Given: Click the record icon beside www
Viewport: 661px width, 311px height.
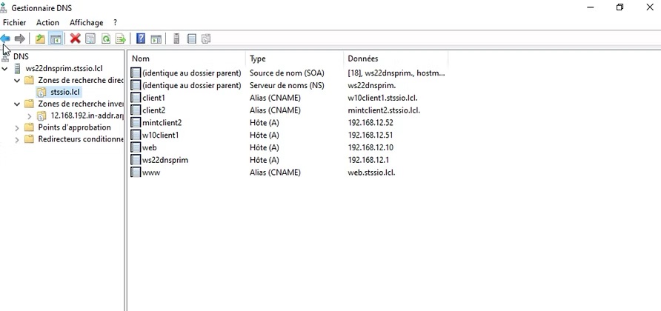Looking at the screenshot, I should click(x=136, y=173).
